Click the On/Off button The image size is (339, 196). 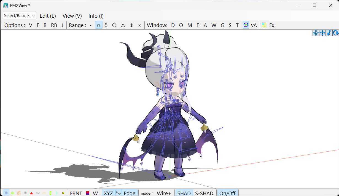pyautogui.click(x=227, y=193)
